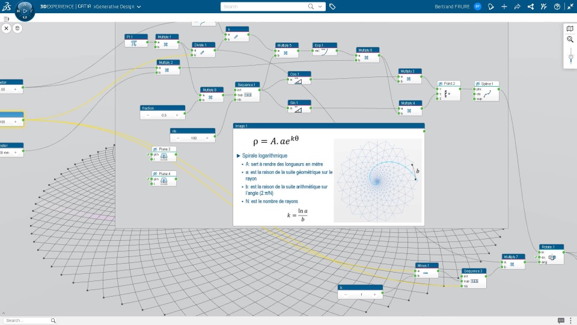Select the Multiply.5 node
This screenshot has width=577, height=325.
pos(287,51)
